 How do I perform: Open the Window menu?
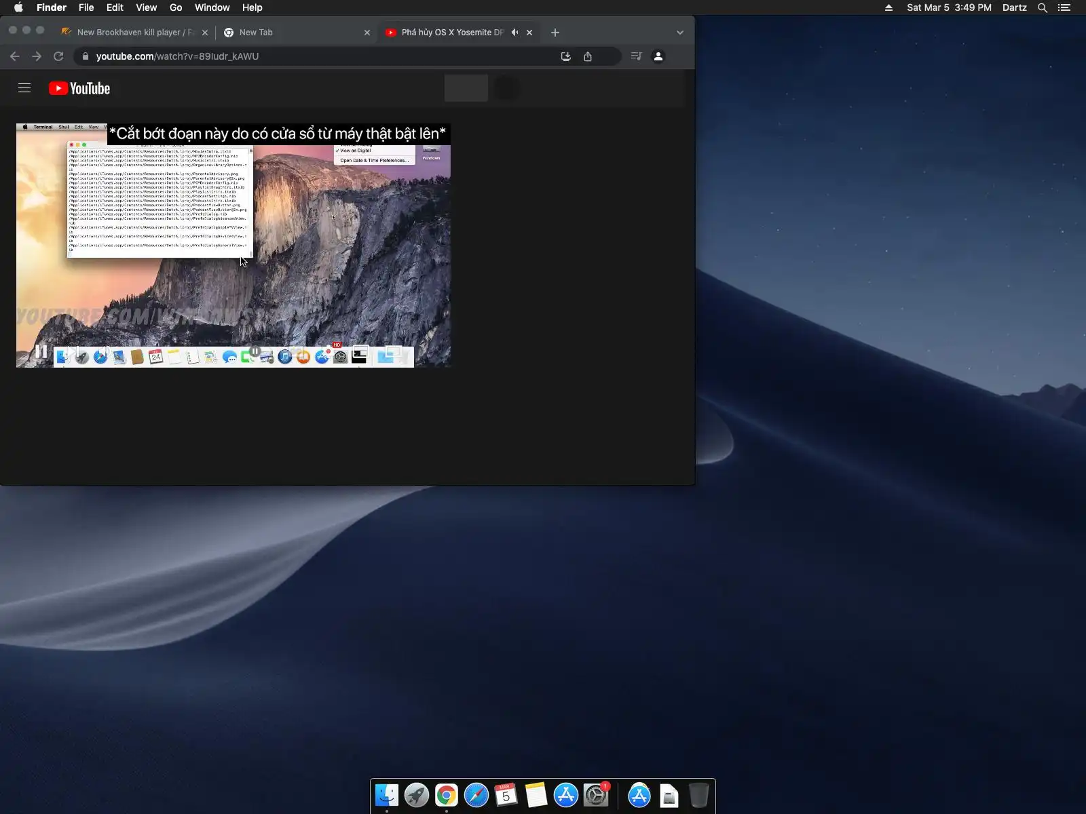point(212,7)
